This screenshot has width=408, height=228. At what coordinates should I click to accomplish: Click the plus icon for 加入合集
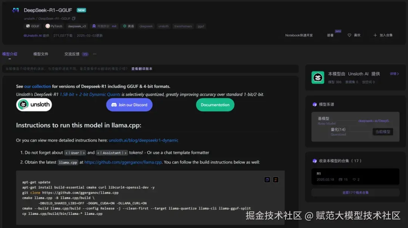[375, 35]
